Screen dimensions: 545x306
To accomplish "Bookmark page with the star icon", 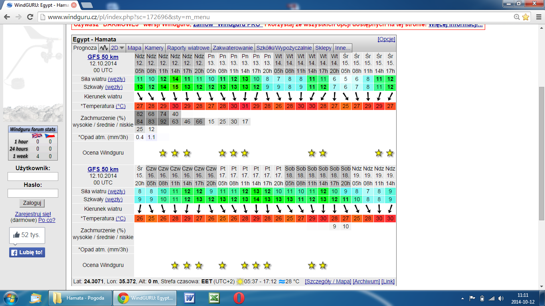I will click(x=526, y=17).
